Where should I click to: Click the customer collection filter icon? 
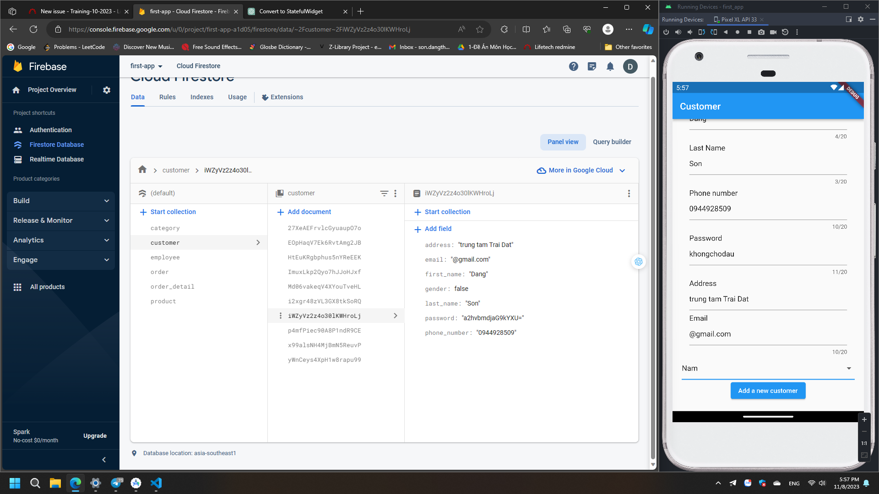pos(384,193)
